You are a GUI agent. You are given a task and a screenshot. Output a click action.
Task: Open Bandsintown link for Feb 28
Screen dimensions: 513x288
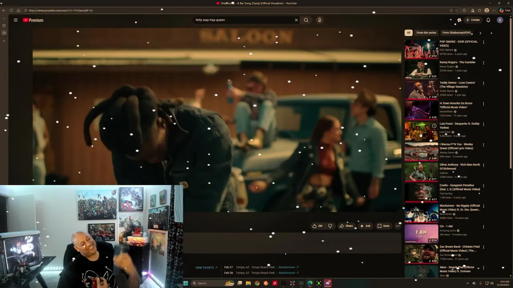pos(289,273)
